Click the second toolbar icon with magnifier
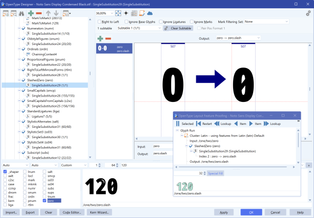Screen dimensions: 314x218 [14, 13]
